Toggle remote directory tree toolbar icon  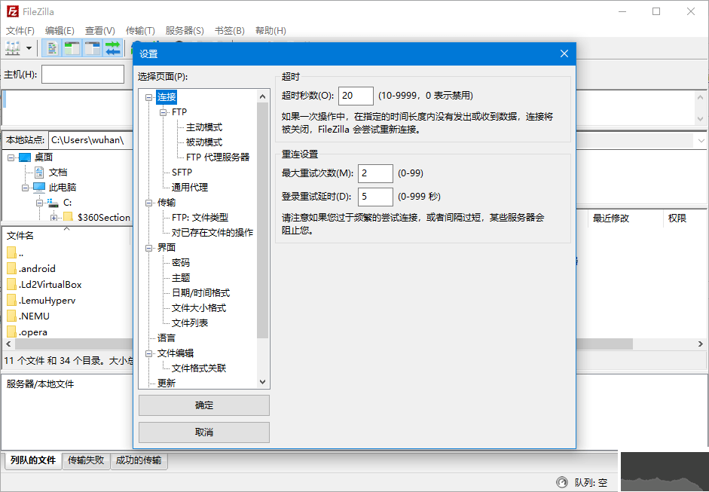(92, 48)
